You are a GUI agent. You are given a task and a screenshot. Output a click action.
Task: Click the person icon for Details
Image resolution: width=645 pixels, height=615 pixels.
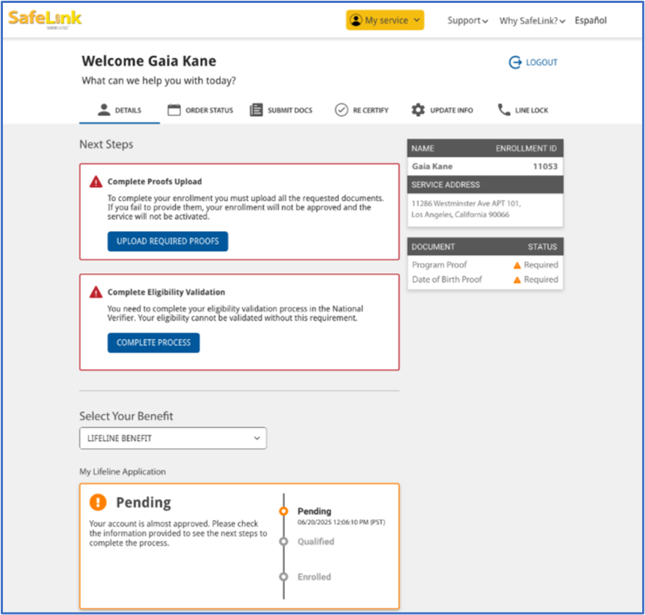tap(104, 109)
